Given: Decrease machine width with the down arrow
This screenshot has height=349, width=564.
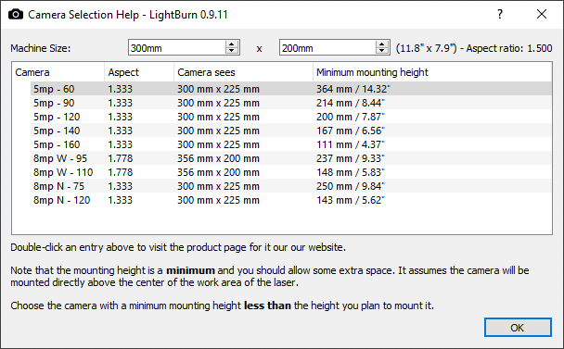Looking at the screenshot, I should pos(232,51).
